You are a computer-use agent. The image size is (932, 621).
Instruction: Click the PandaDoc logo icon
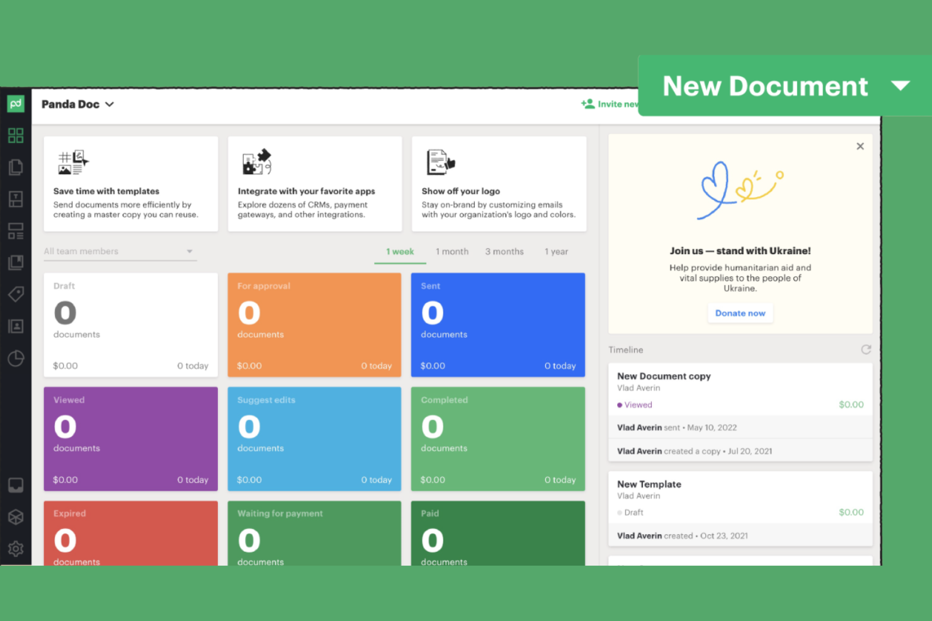tap(16, 104)
